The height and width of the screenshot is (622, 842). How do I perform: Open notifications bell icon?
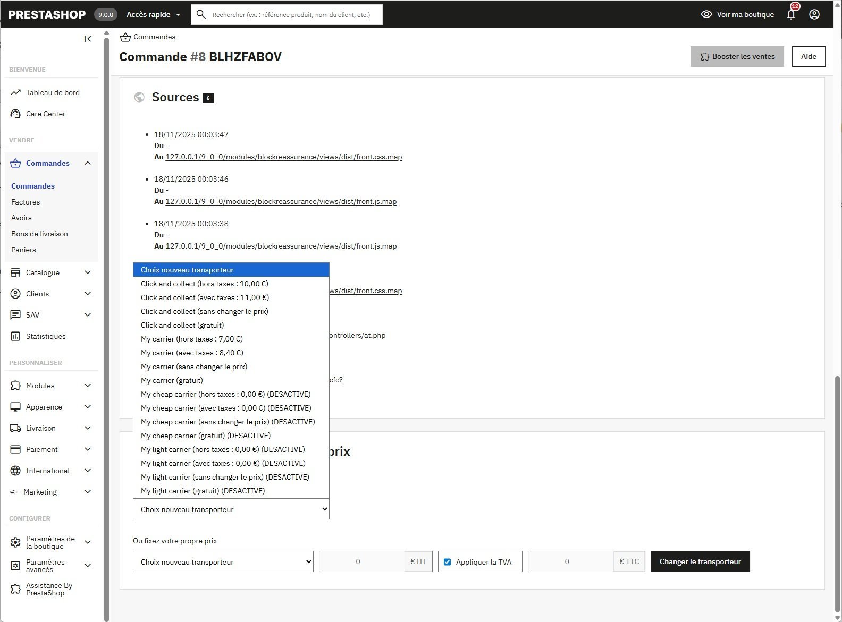pyautogui.click(x=791, y=14)
